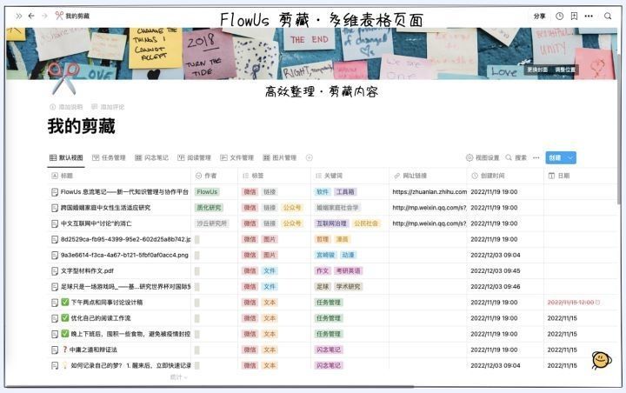
Task: Open the zhuanlan.zhihu.com link
Action: point(430,191)
